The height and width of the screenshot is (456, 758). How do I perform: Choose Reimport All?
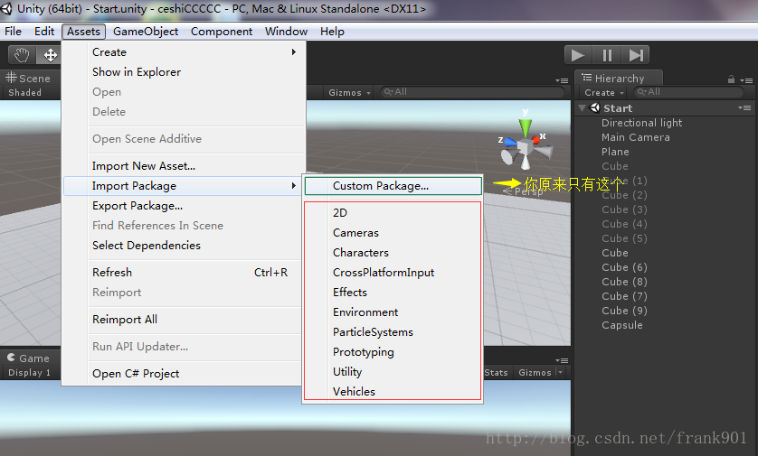click(184, 320)
